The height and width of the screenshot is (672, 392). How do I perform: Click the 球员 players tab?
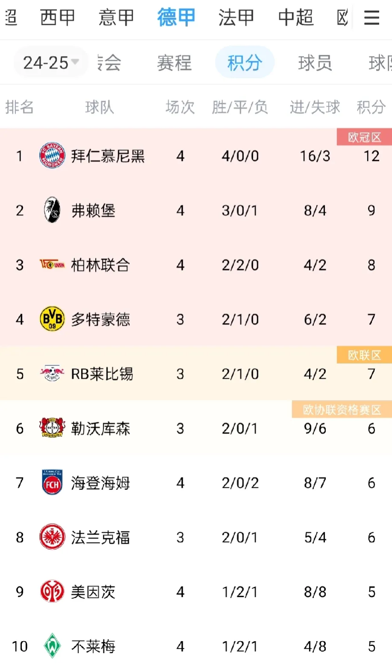[x=315, y=63]
